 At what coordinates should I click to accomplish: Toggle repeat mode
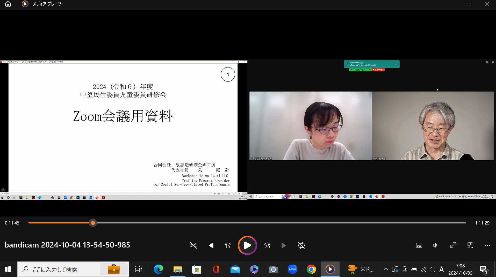301,245
